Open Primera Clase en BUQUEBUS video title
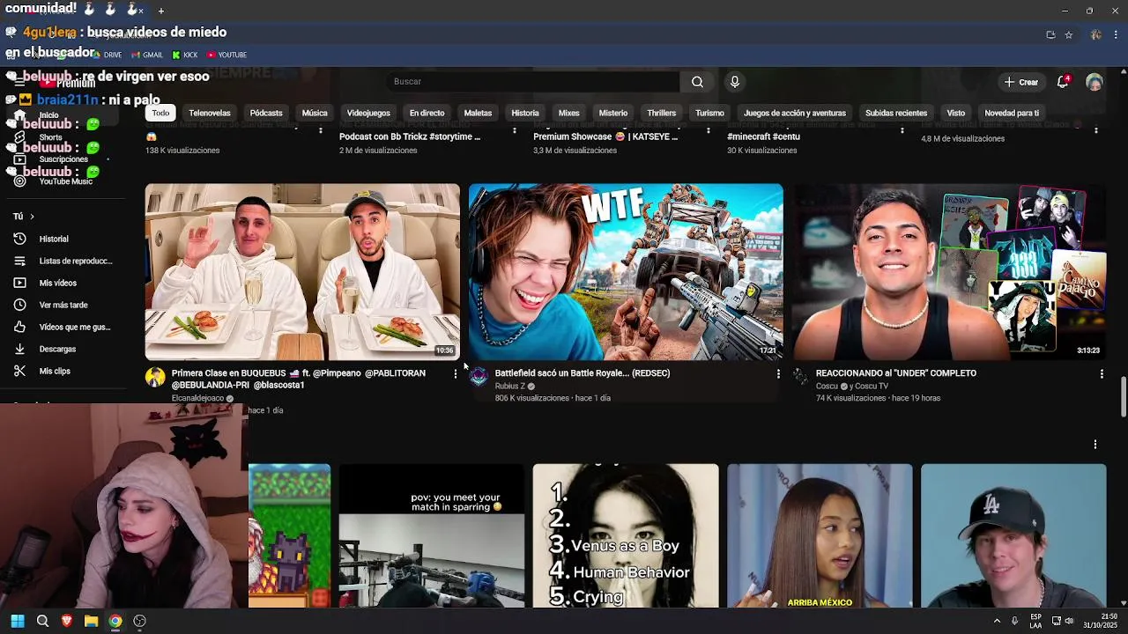The height and width of the screenshot is (634, 1128). click(299, 379)
